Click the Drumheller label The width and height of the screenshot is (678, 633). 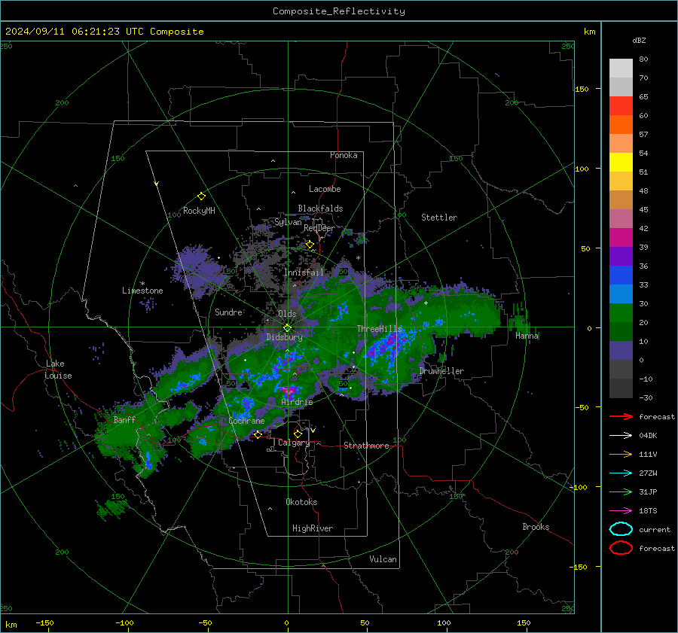tap(441, 371)
